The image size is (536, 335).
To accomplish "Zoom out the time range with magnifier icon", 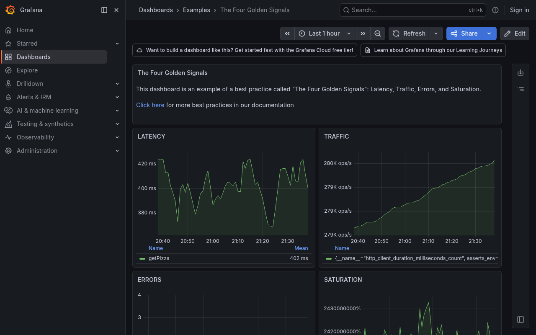I will pos(378,33).
